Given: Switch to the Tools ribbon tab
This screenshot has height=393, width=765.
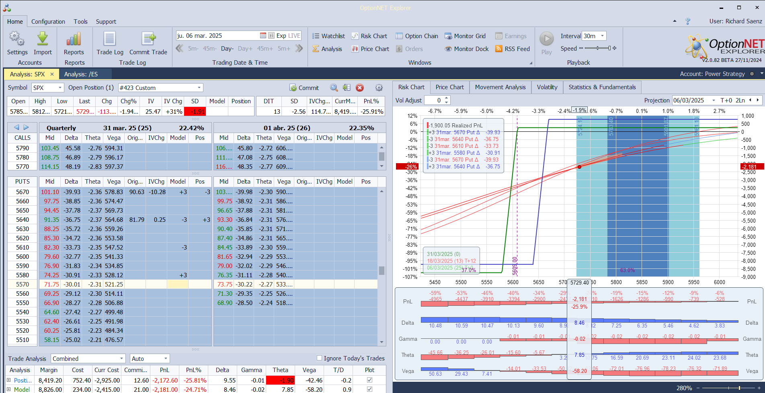Looking at the screenshot, I should click(x=80, y=22).
